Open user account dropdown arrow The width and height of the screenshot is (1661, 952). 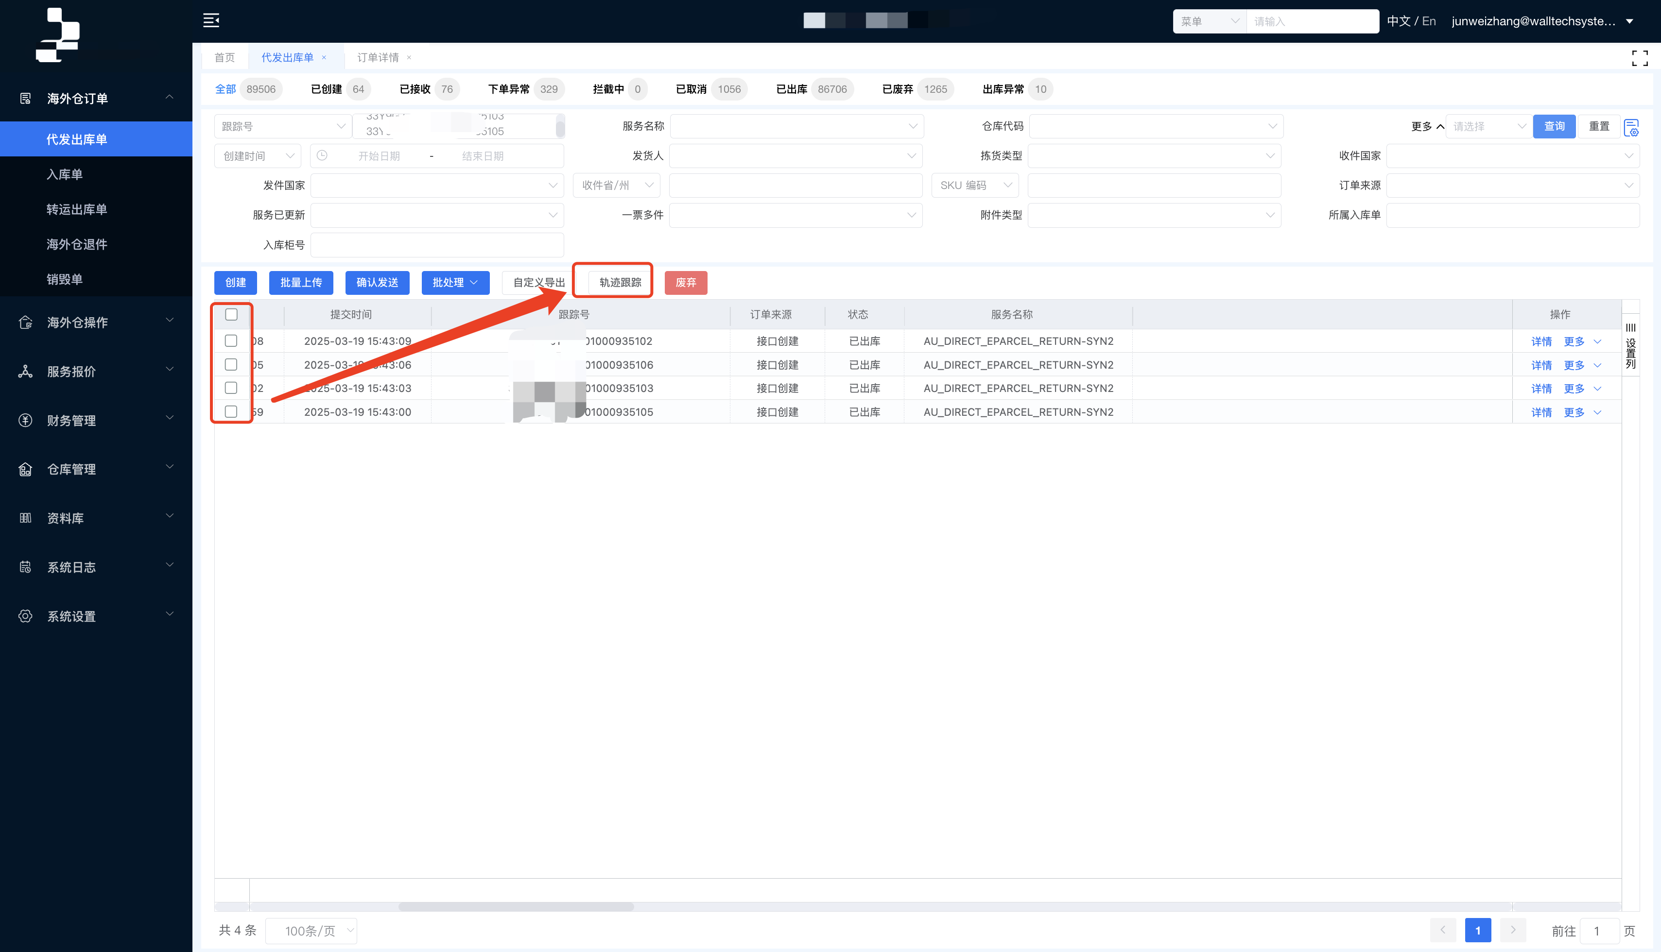(1629, 21)
